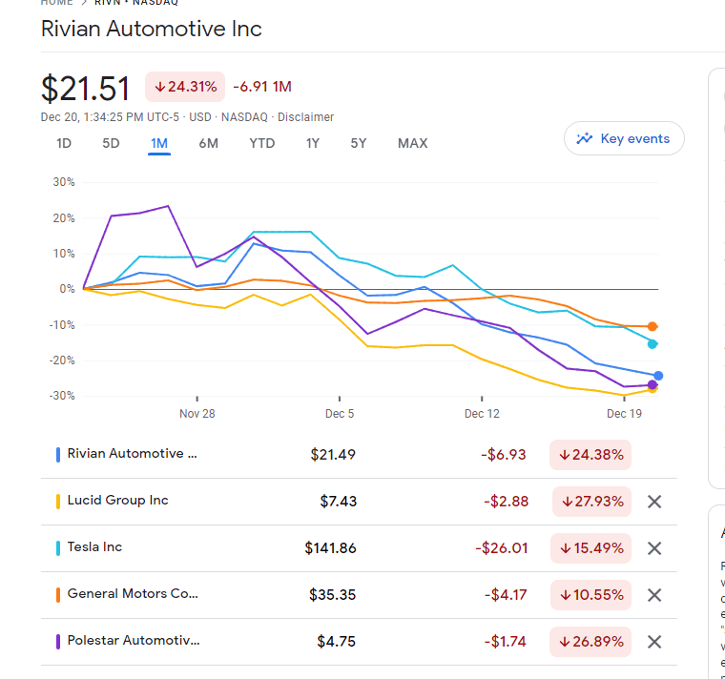Image resolution: width=725 pixels, height=679 pixels.
Task: Click the Polestar 26.89% decline badge
Action: click(x=590, y=642)
